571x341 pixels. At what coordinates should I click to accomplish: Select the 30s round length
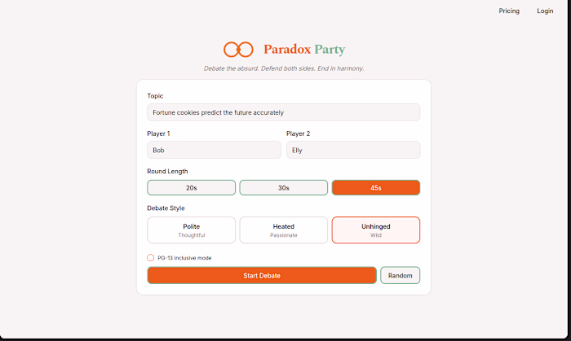(x=283, y=188)
